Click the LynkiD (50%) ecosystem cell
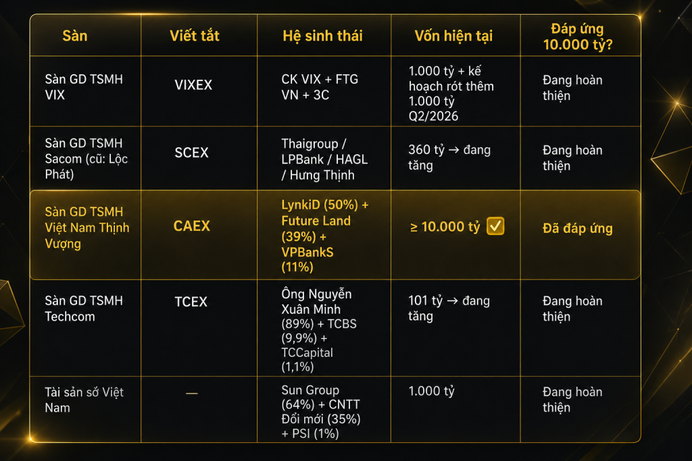This screenshot has height=461, width=692. [x=325, y=236]
